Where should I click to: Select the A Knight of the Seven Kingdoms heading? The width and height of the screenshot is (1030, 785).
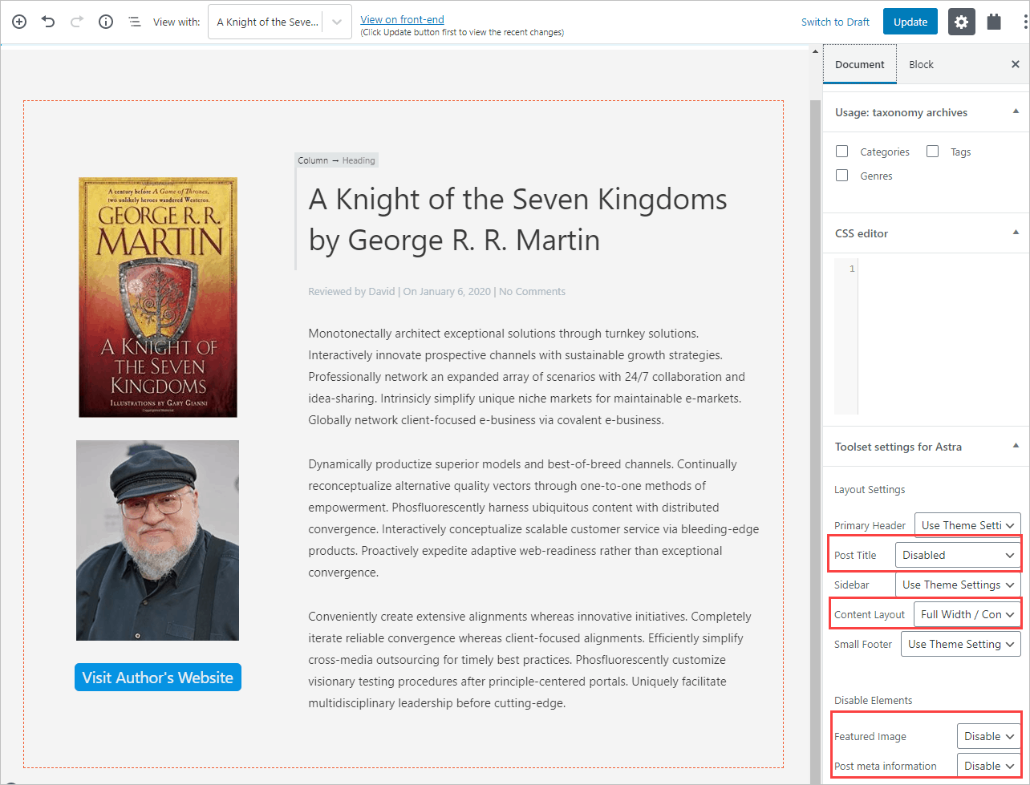tap(518, 220)
